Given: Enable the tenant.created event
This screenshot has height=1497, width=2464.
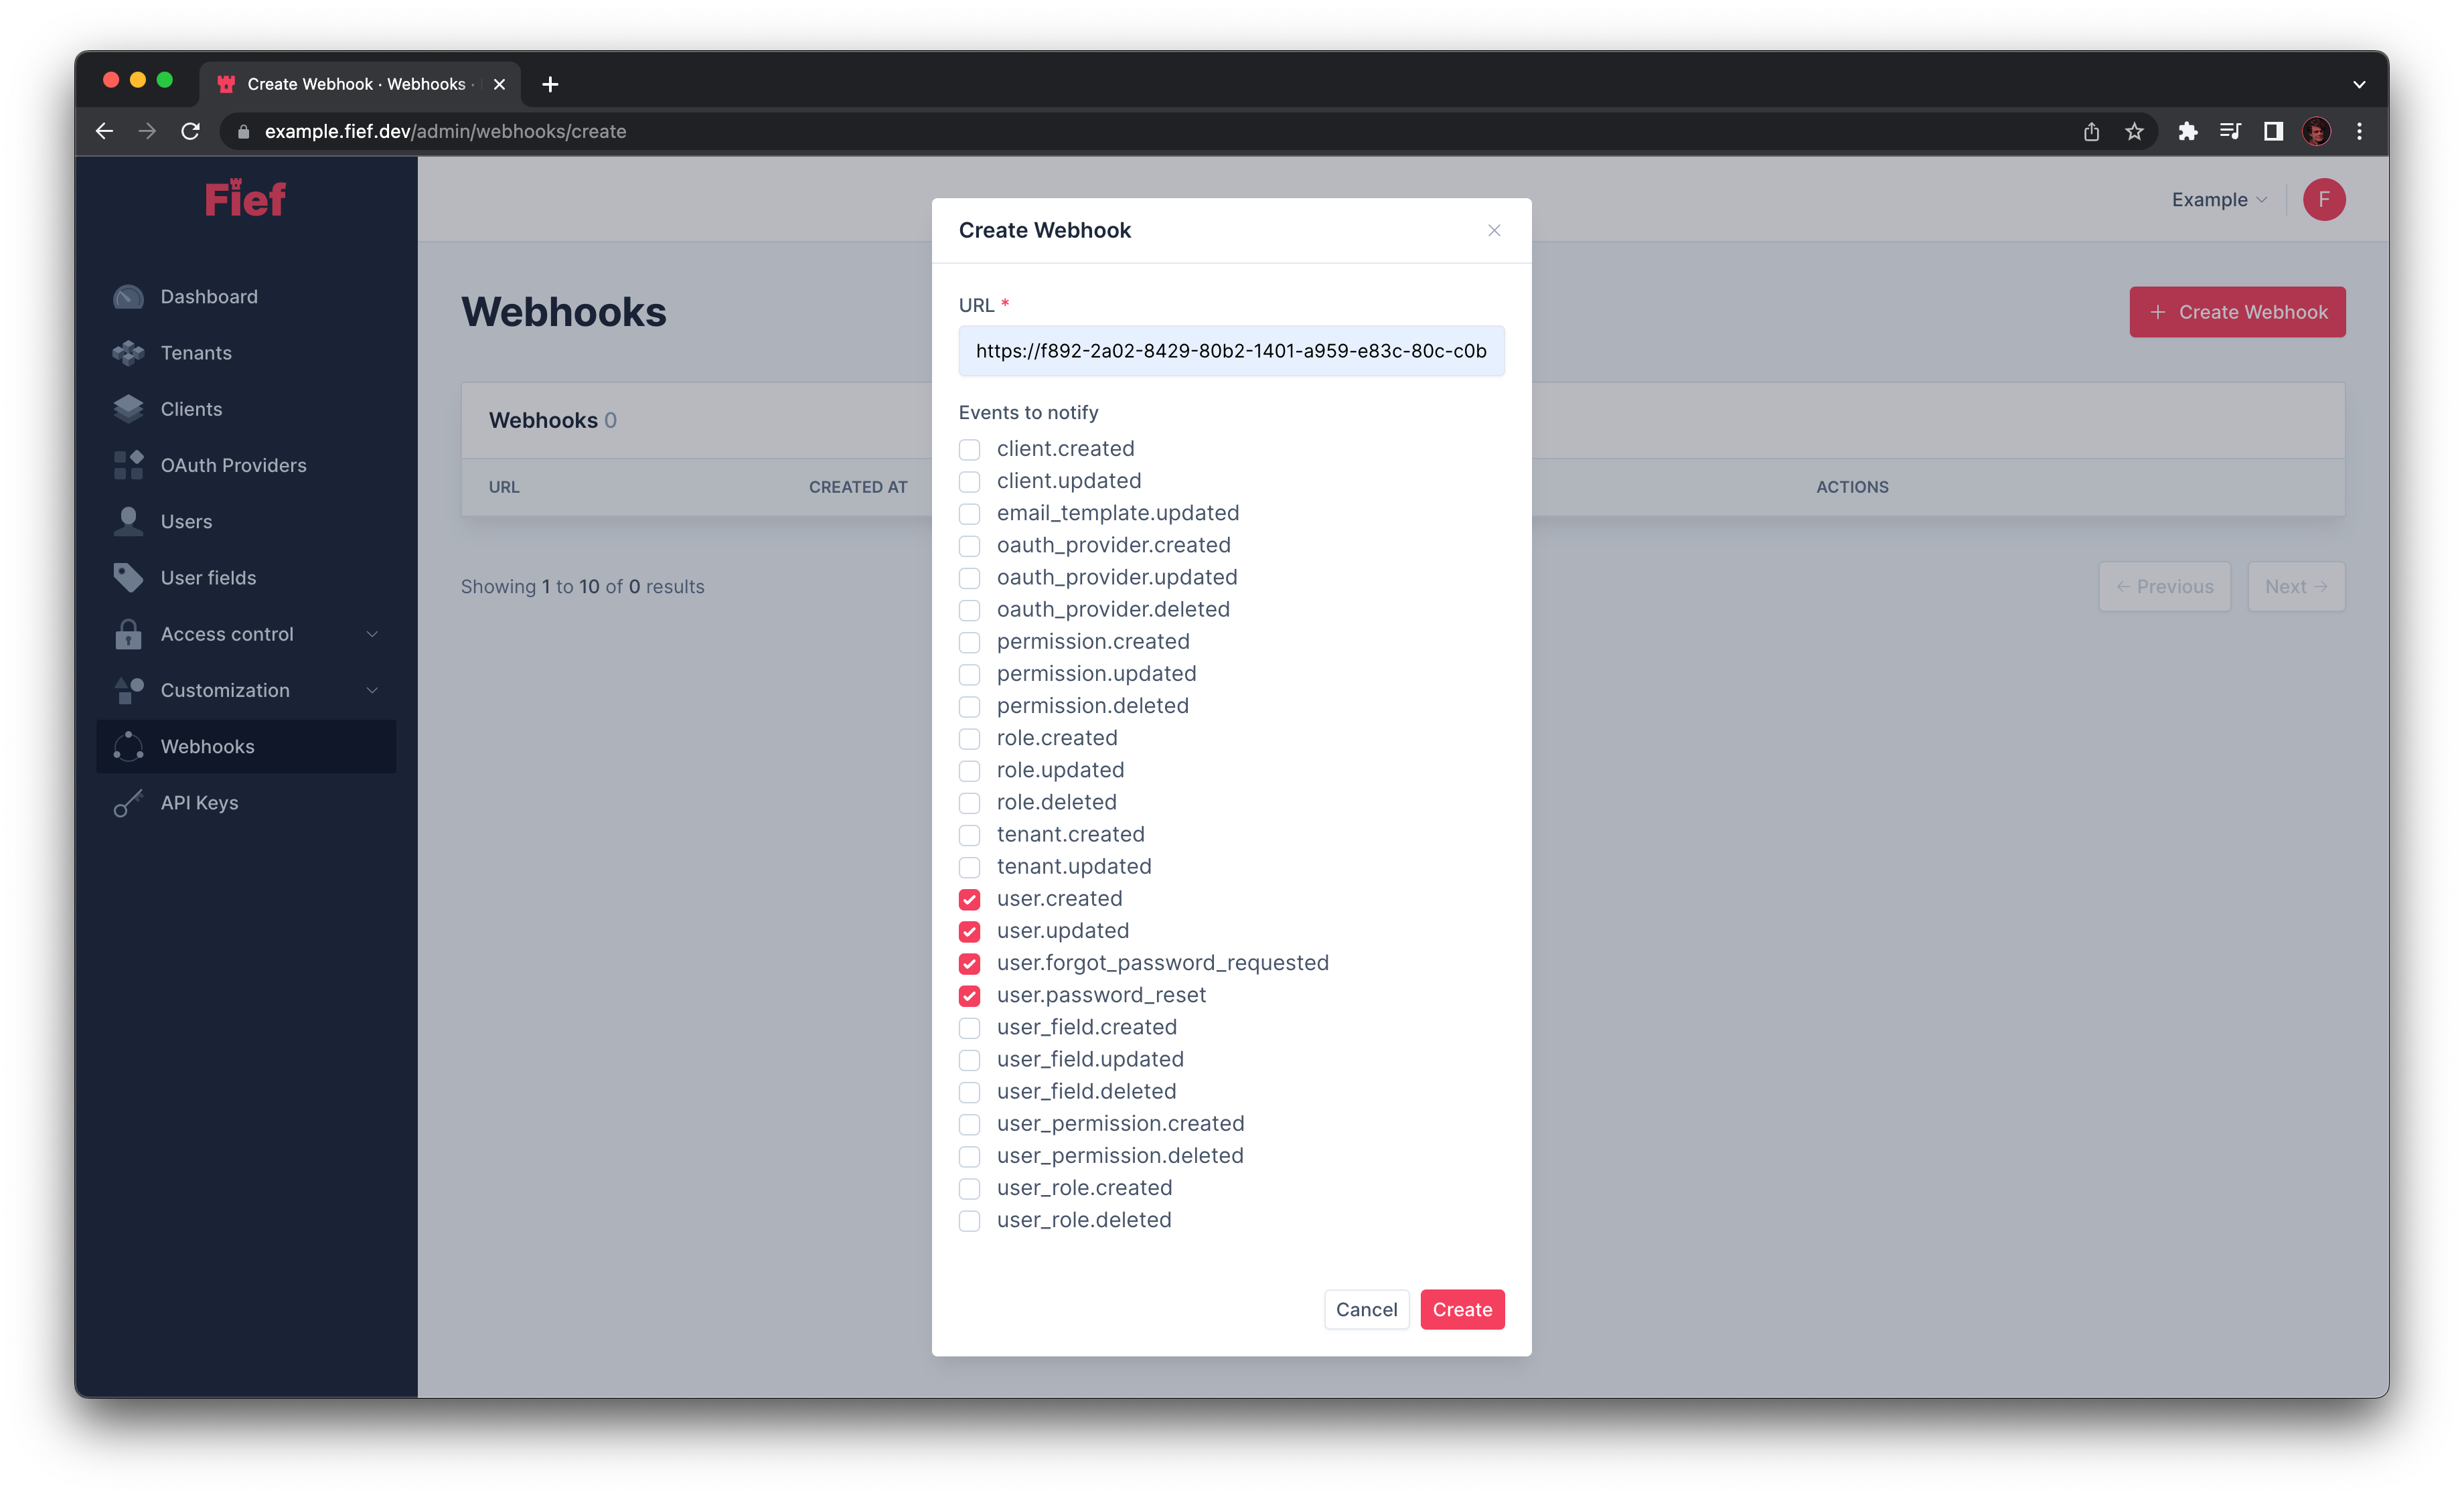Looking at the screenshot, I should pos(969,835).
